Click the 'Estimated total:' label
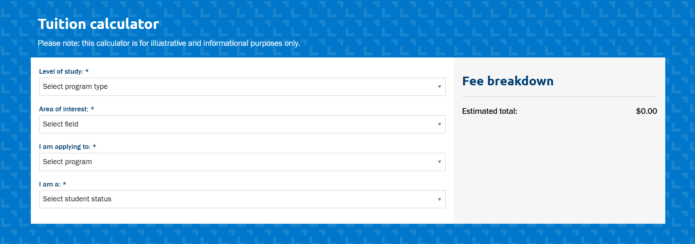The height and width of the screenshot is (244, 695). (x=489, y=111)
